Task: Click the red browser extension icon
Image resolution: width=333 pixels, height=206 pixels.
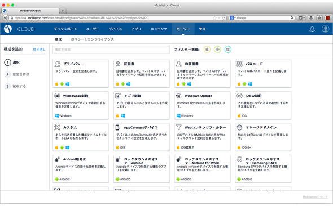Action: click(x=328, y=18)
